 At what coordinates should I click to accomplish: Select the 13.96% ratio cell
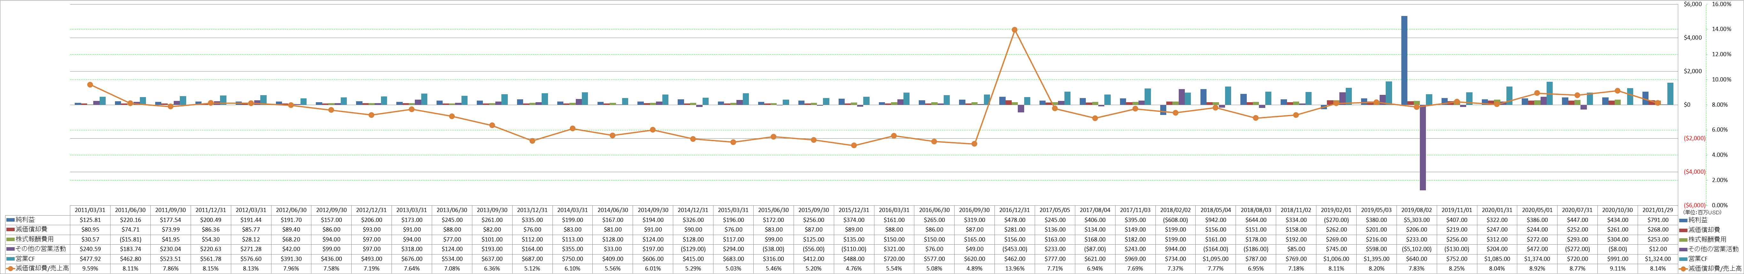(x=1014, y=269)
